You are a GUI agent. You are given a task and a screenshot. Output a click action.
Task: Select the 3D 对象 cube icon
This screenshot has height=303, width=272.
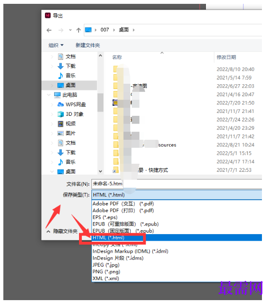pos(60,114)
